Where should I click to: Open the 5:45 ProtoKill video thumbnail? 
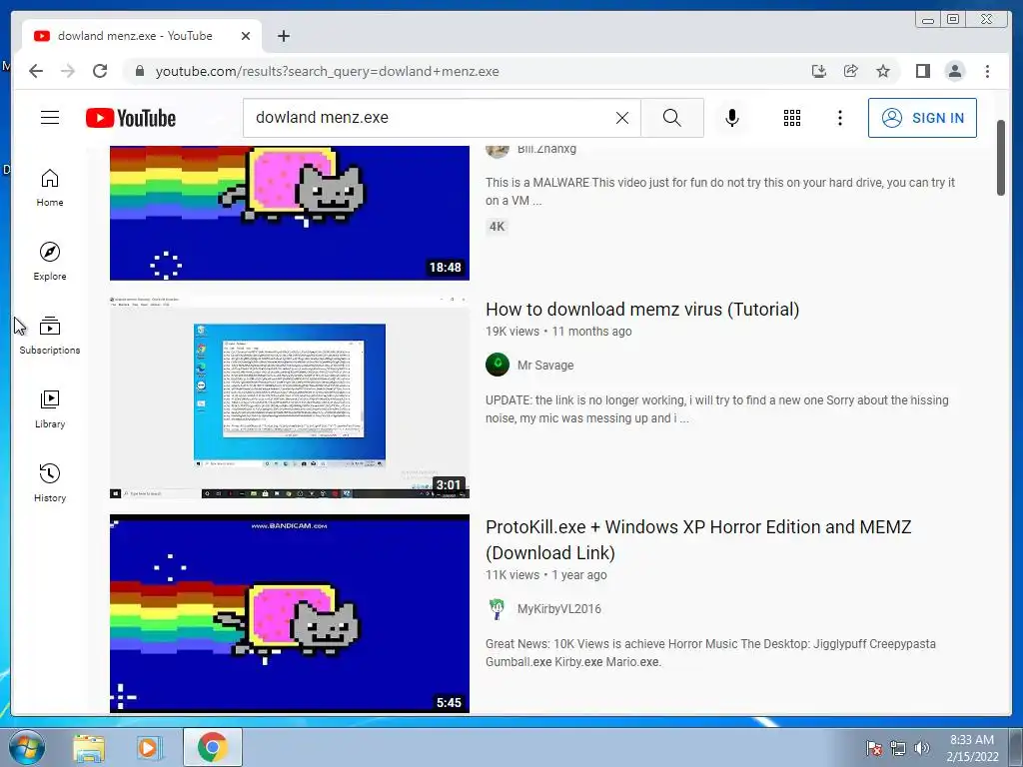coord(289,614)
